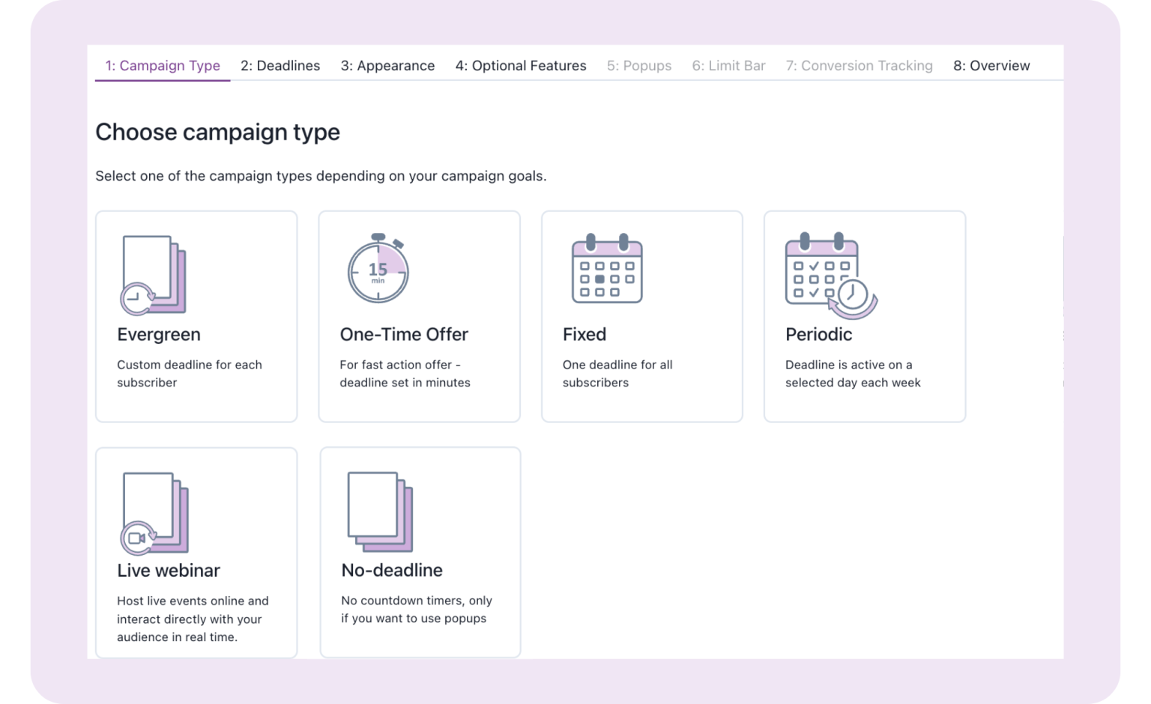Switch to 7: Conversion Tracking tab

859,66
